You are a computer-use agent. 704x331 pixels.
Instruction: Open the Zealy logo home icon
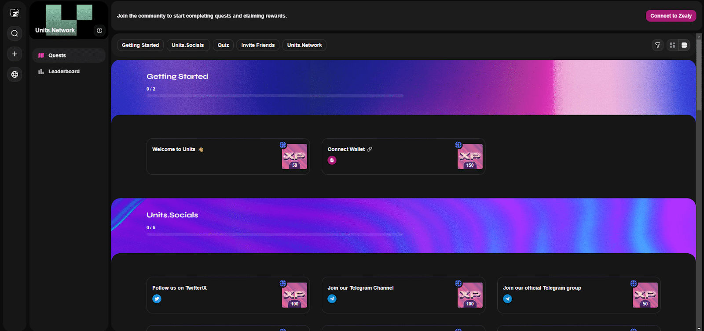click(x=15, y=13)
